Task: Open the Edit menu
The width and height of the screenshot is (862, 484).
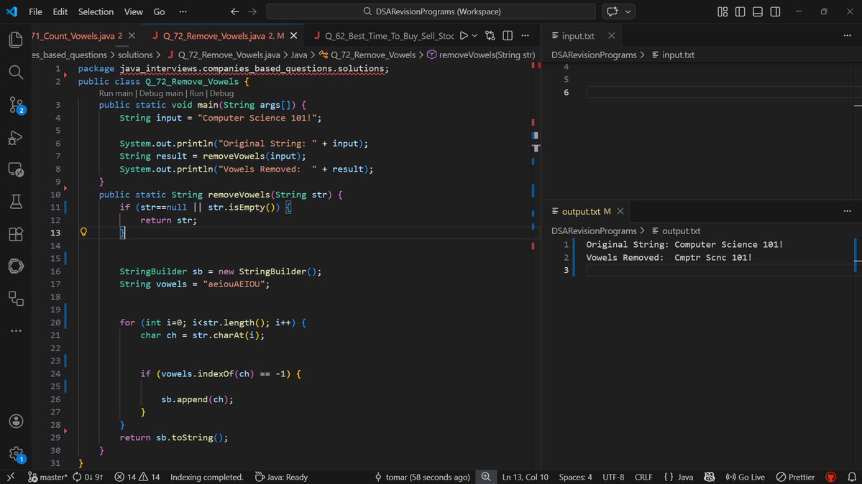Action: click(60, 11)
